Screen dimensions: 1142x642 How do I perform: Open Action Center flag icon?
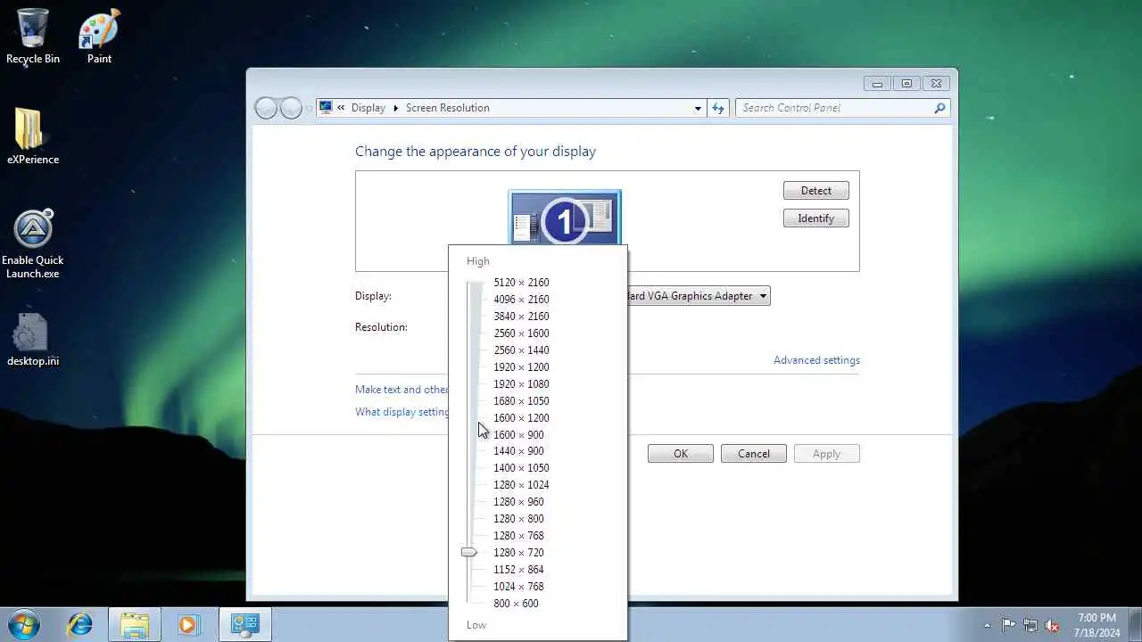click(1008, 625)
